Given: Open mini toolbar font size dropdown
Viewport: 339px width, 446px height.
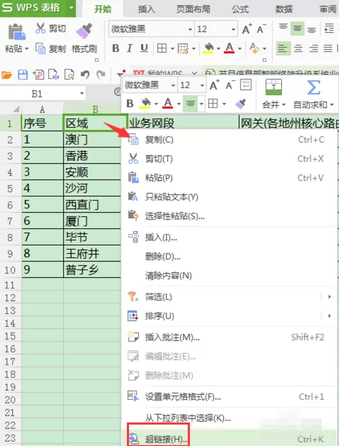Looking at the screenshot, I should (x=202, y=85).
